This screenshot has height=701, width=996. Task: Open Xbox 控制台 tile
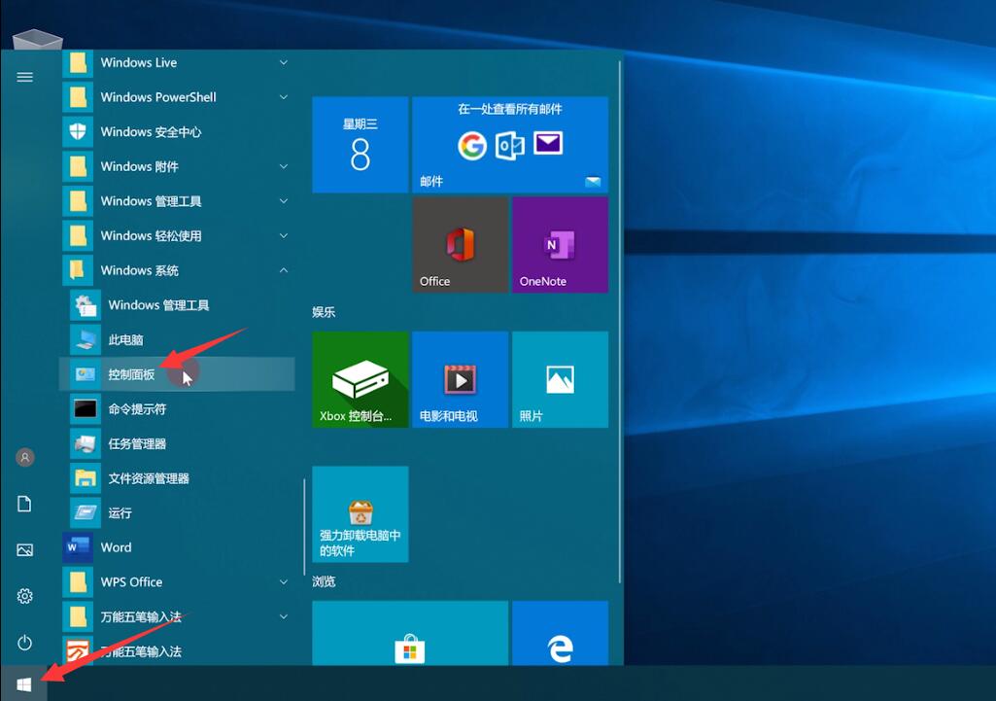(x=361, y=379)
